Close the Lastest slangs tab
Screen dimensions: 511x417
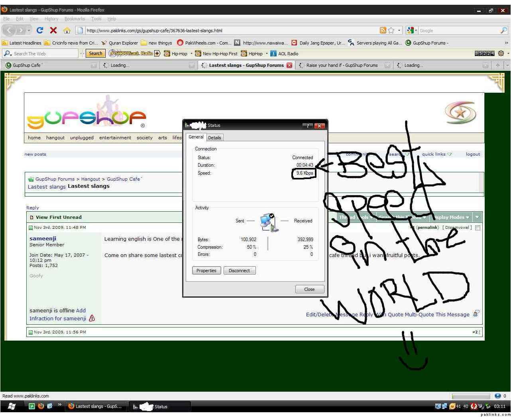[289, 65]
